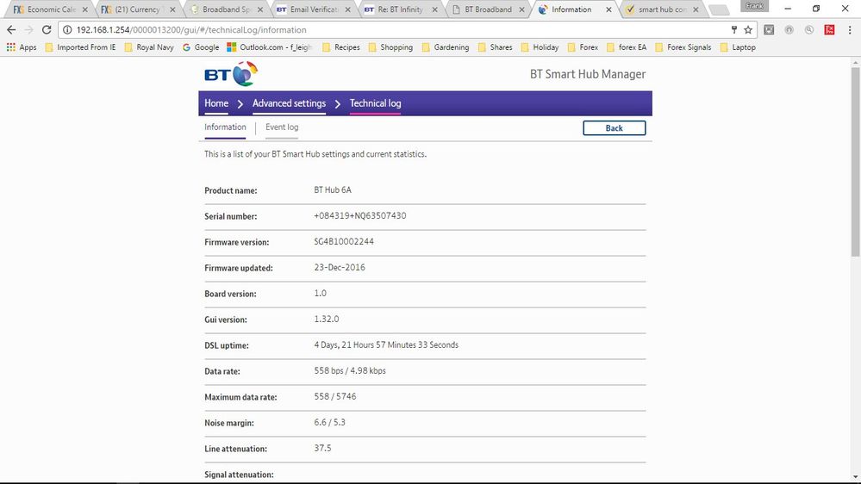
Task: Click the DSL uptime value
Action: [386, 344]
